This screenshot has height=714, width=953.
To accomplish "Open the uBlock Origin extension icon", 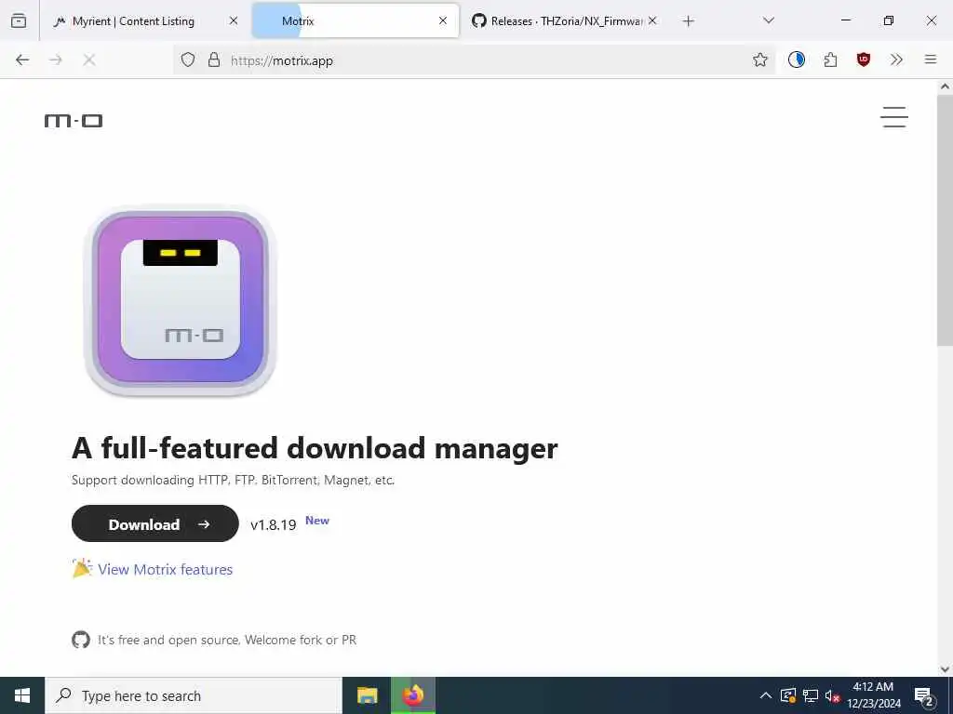I will tap(863, 59).
